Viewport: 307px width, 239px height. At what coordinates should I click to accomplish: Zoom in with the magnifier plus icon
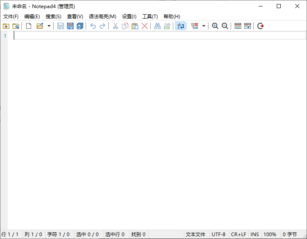point(215,26)
